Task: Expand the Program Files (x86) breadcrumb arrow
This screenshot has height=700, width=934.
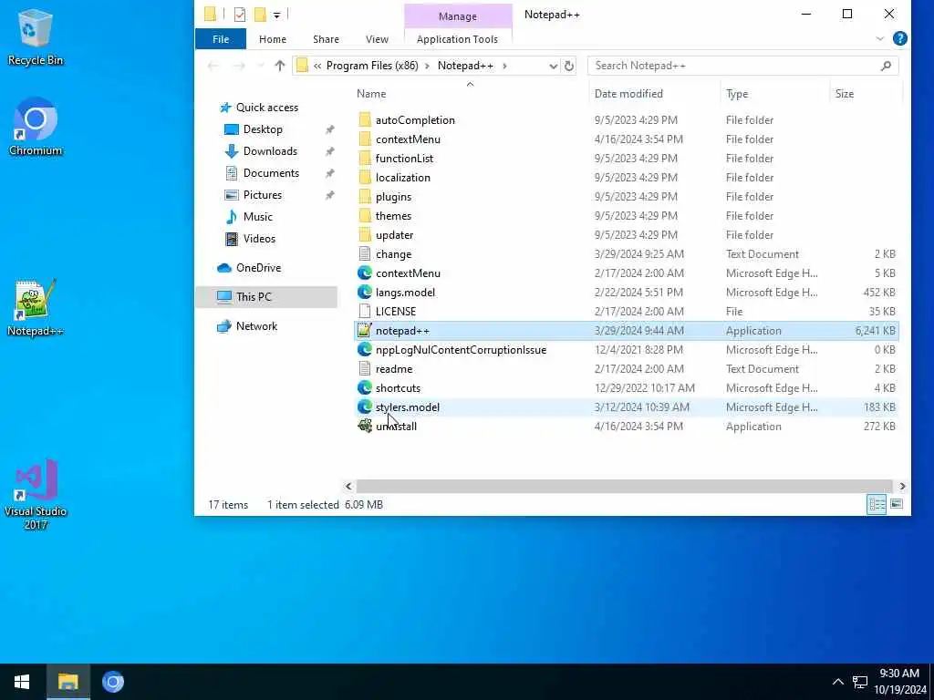Action: tap(427, 66)
